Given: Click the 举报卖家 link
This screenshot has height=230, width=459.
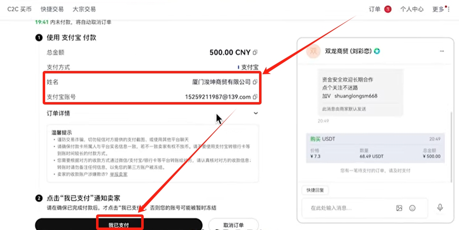Looking at the screenshot, I should [x=118, y=174].
